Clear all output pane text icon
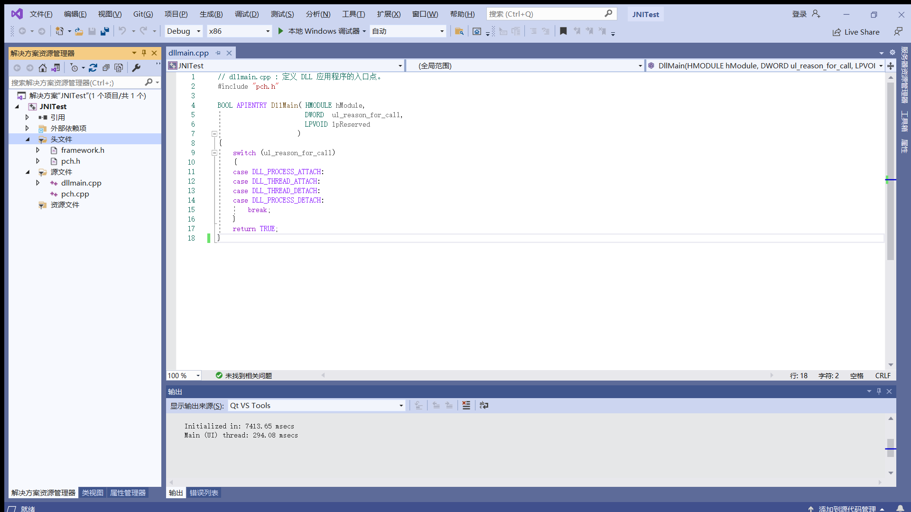This screenshot has width=911, height=512. tap(466, 405)
